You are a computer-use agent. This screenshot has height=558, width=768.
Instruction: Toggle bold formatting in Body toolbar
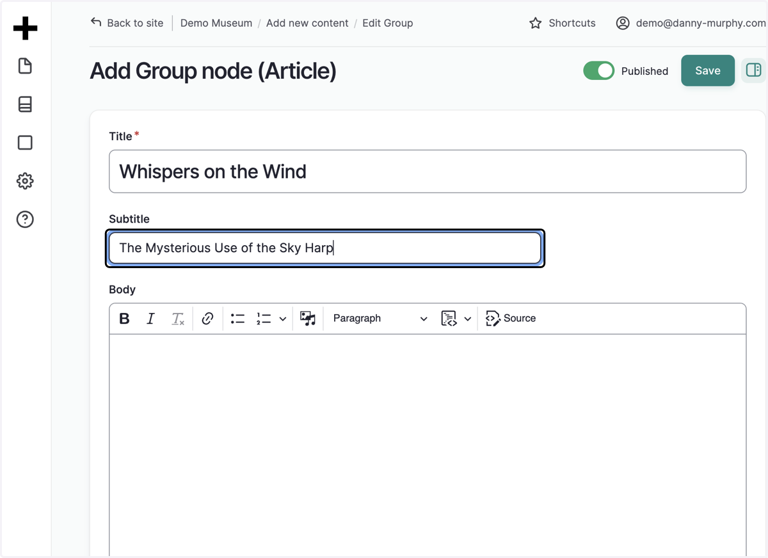125,319
